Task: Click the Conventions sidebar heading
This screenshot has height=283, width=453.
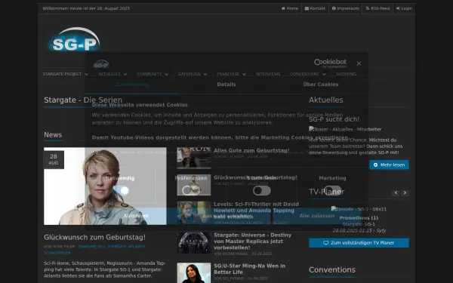Action: [332, 270]
